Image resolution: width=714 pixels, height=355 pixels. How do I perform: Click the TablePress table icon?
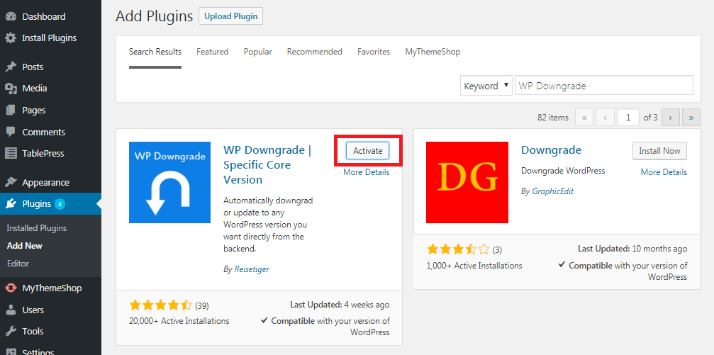[11, 153]
